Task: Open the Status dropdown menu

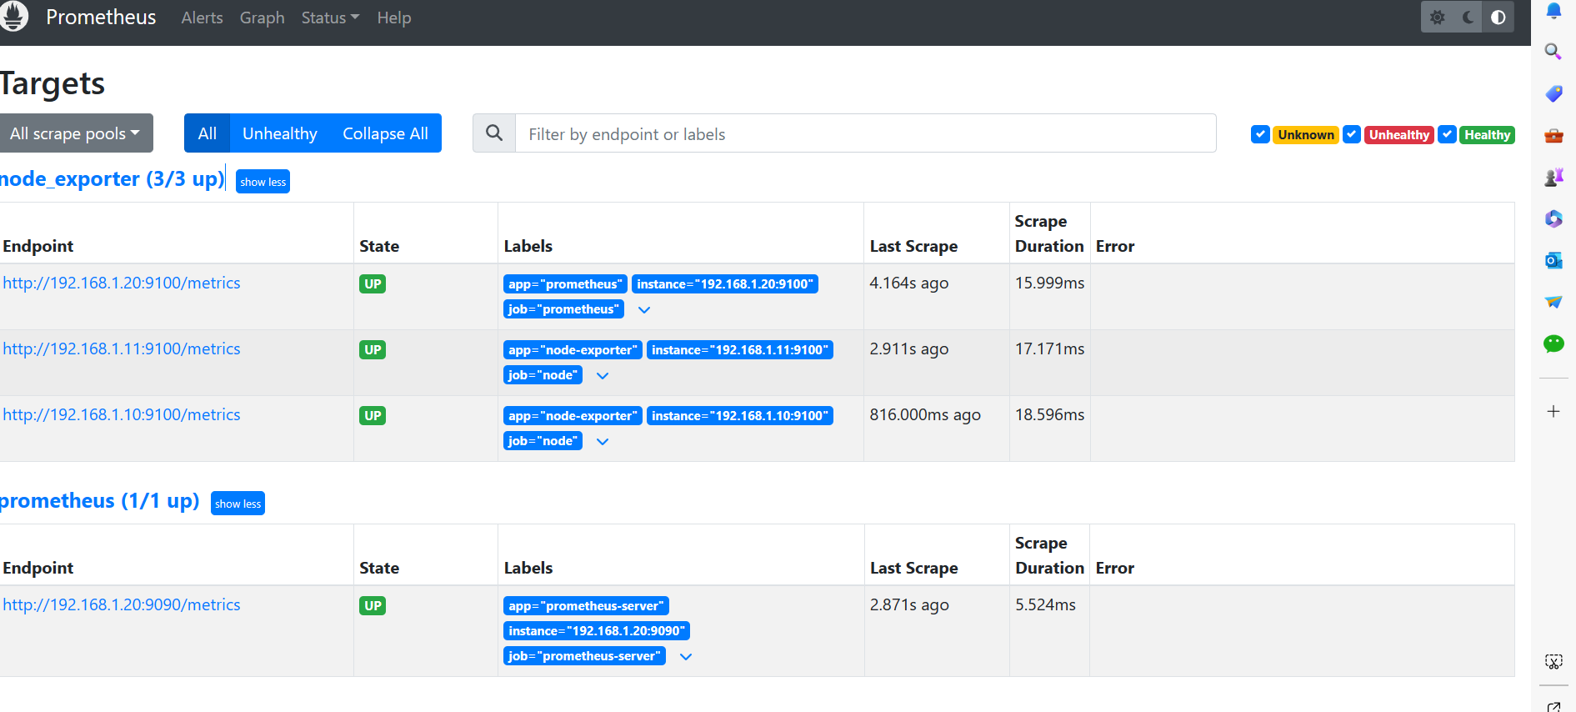Action: point(330,18)
